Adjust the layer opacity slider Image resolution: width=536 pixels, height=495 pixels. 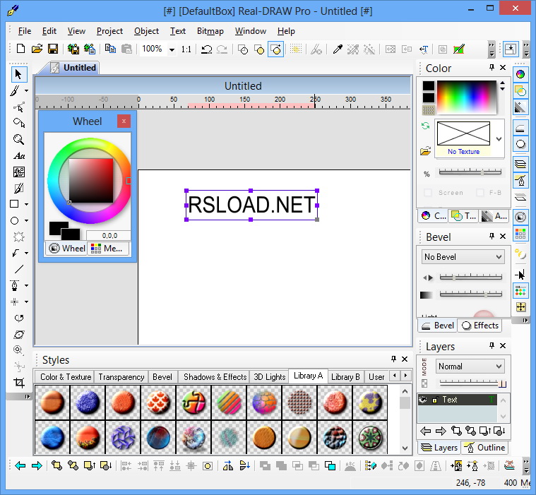pyautogui.click(x=473, y=383)
